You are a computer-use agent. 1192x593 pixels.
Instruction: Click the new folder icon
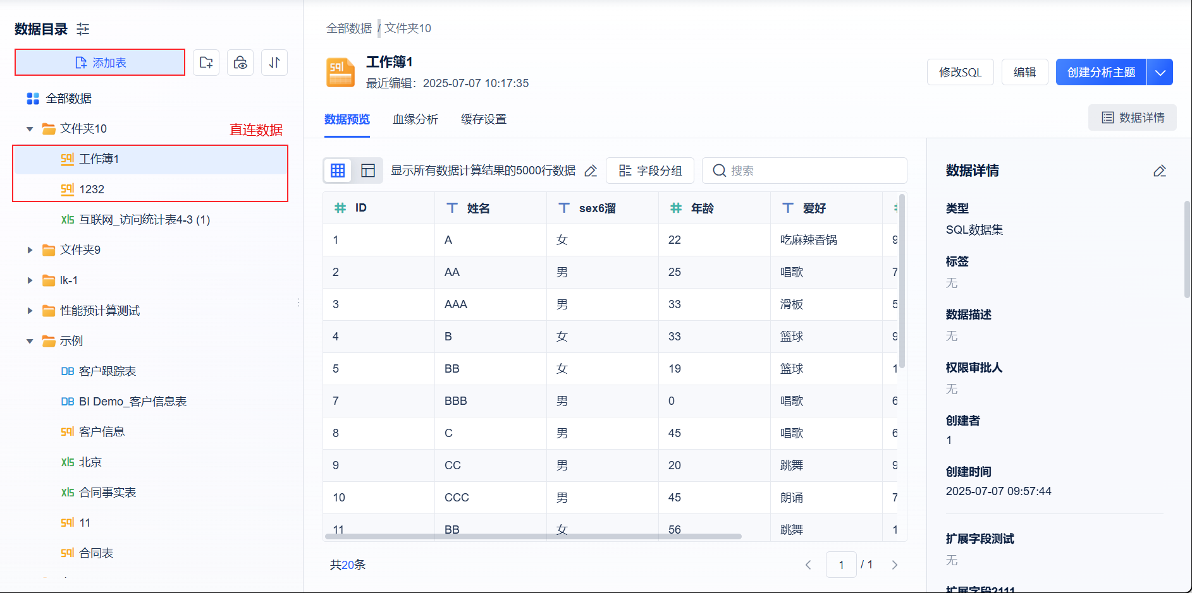(x=206, y=63)
